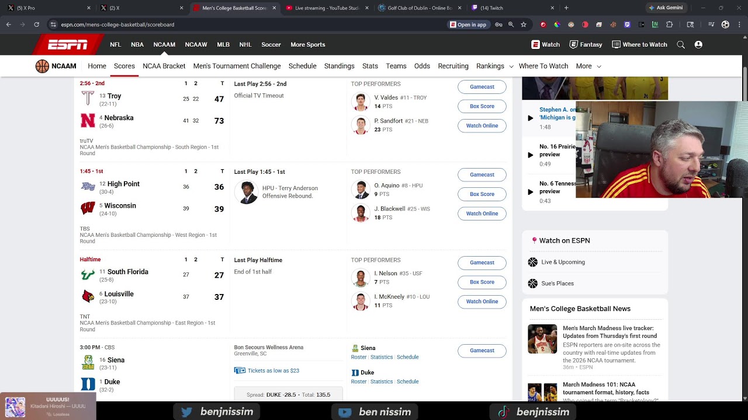Viewport: 748px width, 420px height.
Task: Click the Louisville cardinal logo
Action: point(88,296)
